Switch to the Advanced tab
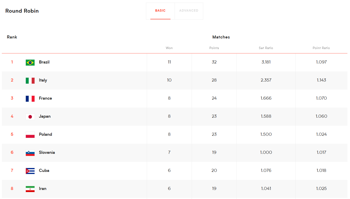This screenshot has width=350, height=199. pos(189,11)
